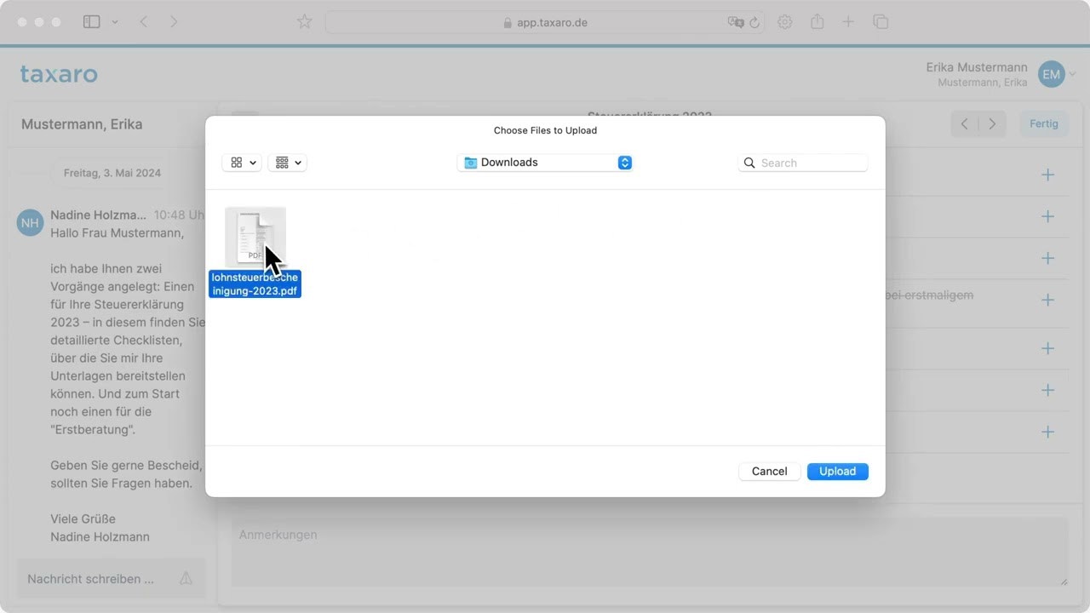Click the app.taxaro.de address bar
This screenshot has height=613, width=1090.
click(545, 23)
